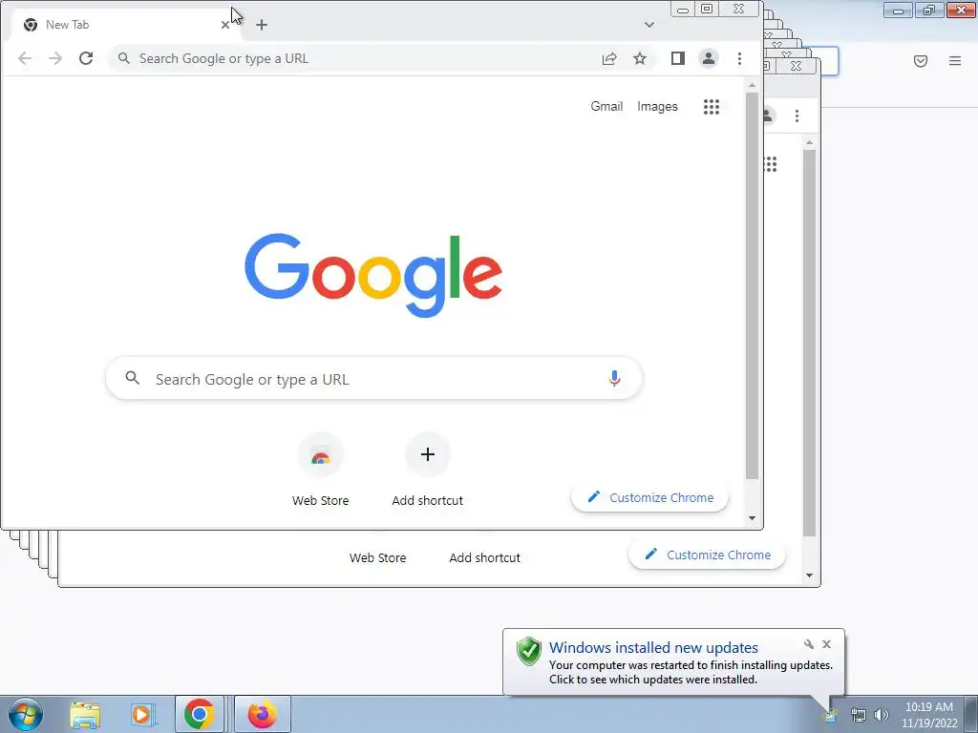This screenshot has width=978, height=733.
Task: Launch Windows Media Player from taskbar
Action: (142, 714)
